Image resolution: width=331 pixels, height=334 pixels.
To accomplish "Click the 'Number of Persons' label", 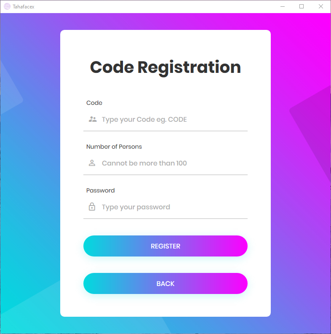I will [114, 147].
